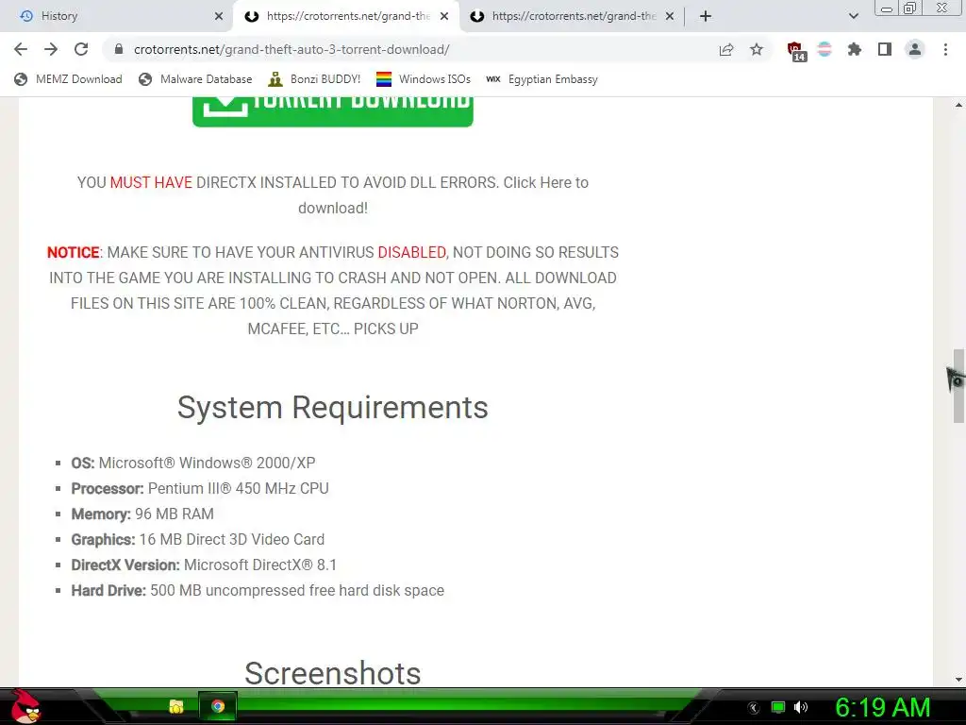The image size is (966, 725).
Task: Share this page icon in address bar
Action: tap(726, 50)
